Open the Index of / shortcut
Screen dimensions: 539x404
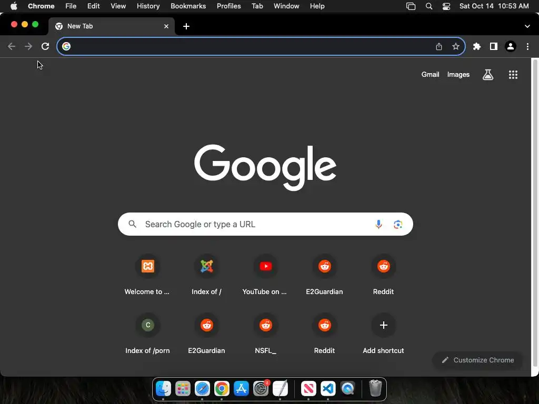point(206,276)
